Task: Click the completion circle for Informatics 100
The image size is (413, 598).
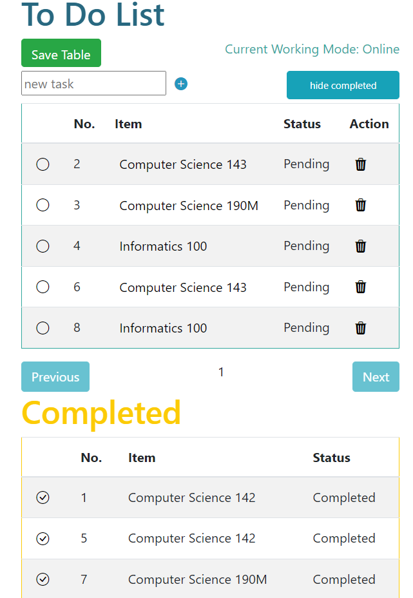Action: (43, 246)
